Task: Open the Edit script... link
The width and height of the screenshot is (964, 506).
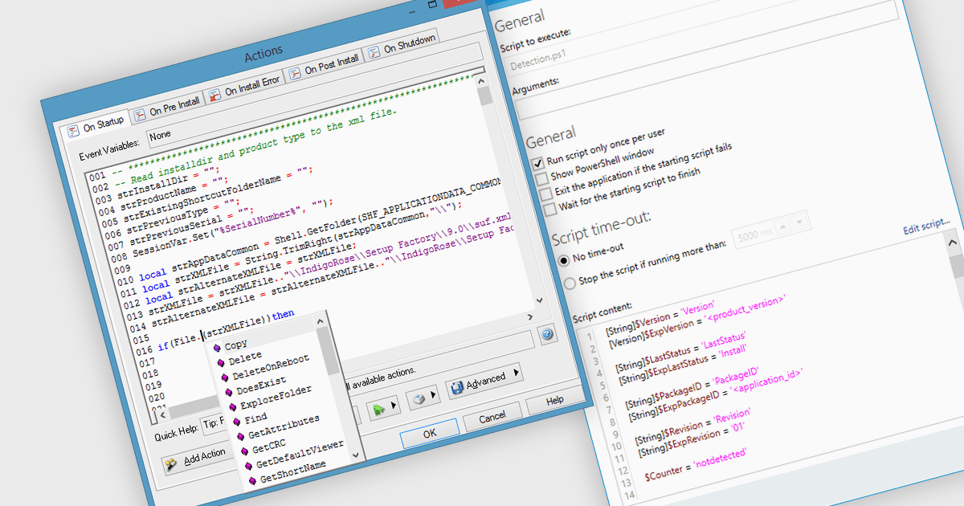Action: pyautogui.click(x=926, y=226)
